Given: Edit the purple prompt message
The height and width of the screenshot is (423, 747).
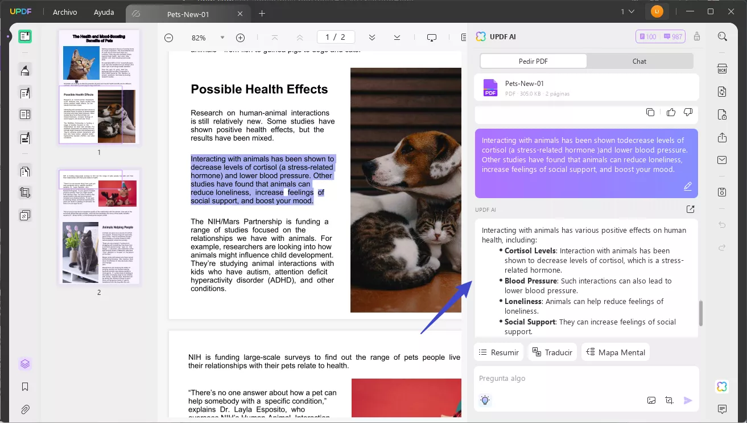Looking at the screenshot, I should tap(688, 186).
